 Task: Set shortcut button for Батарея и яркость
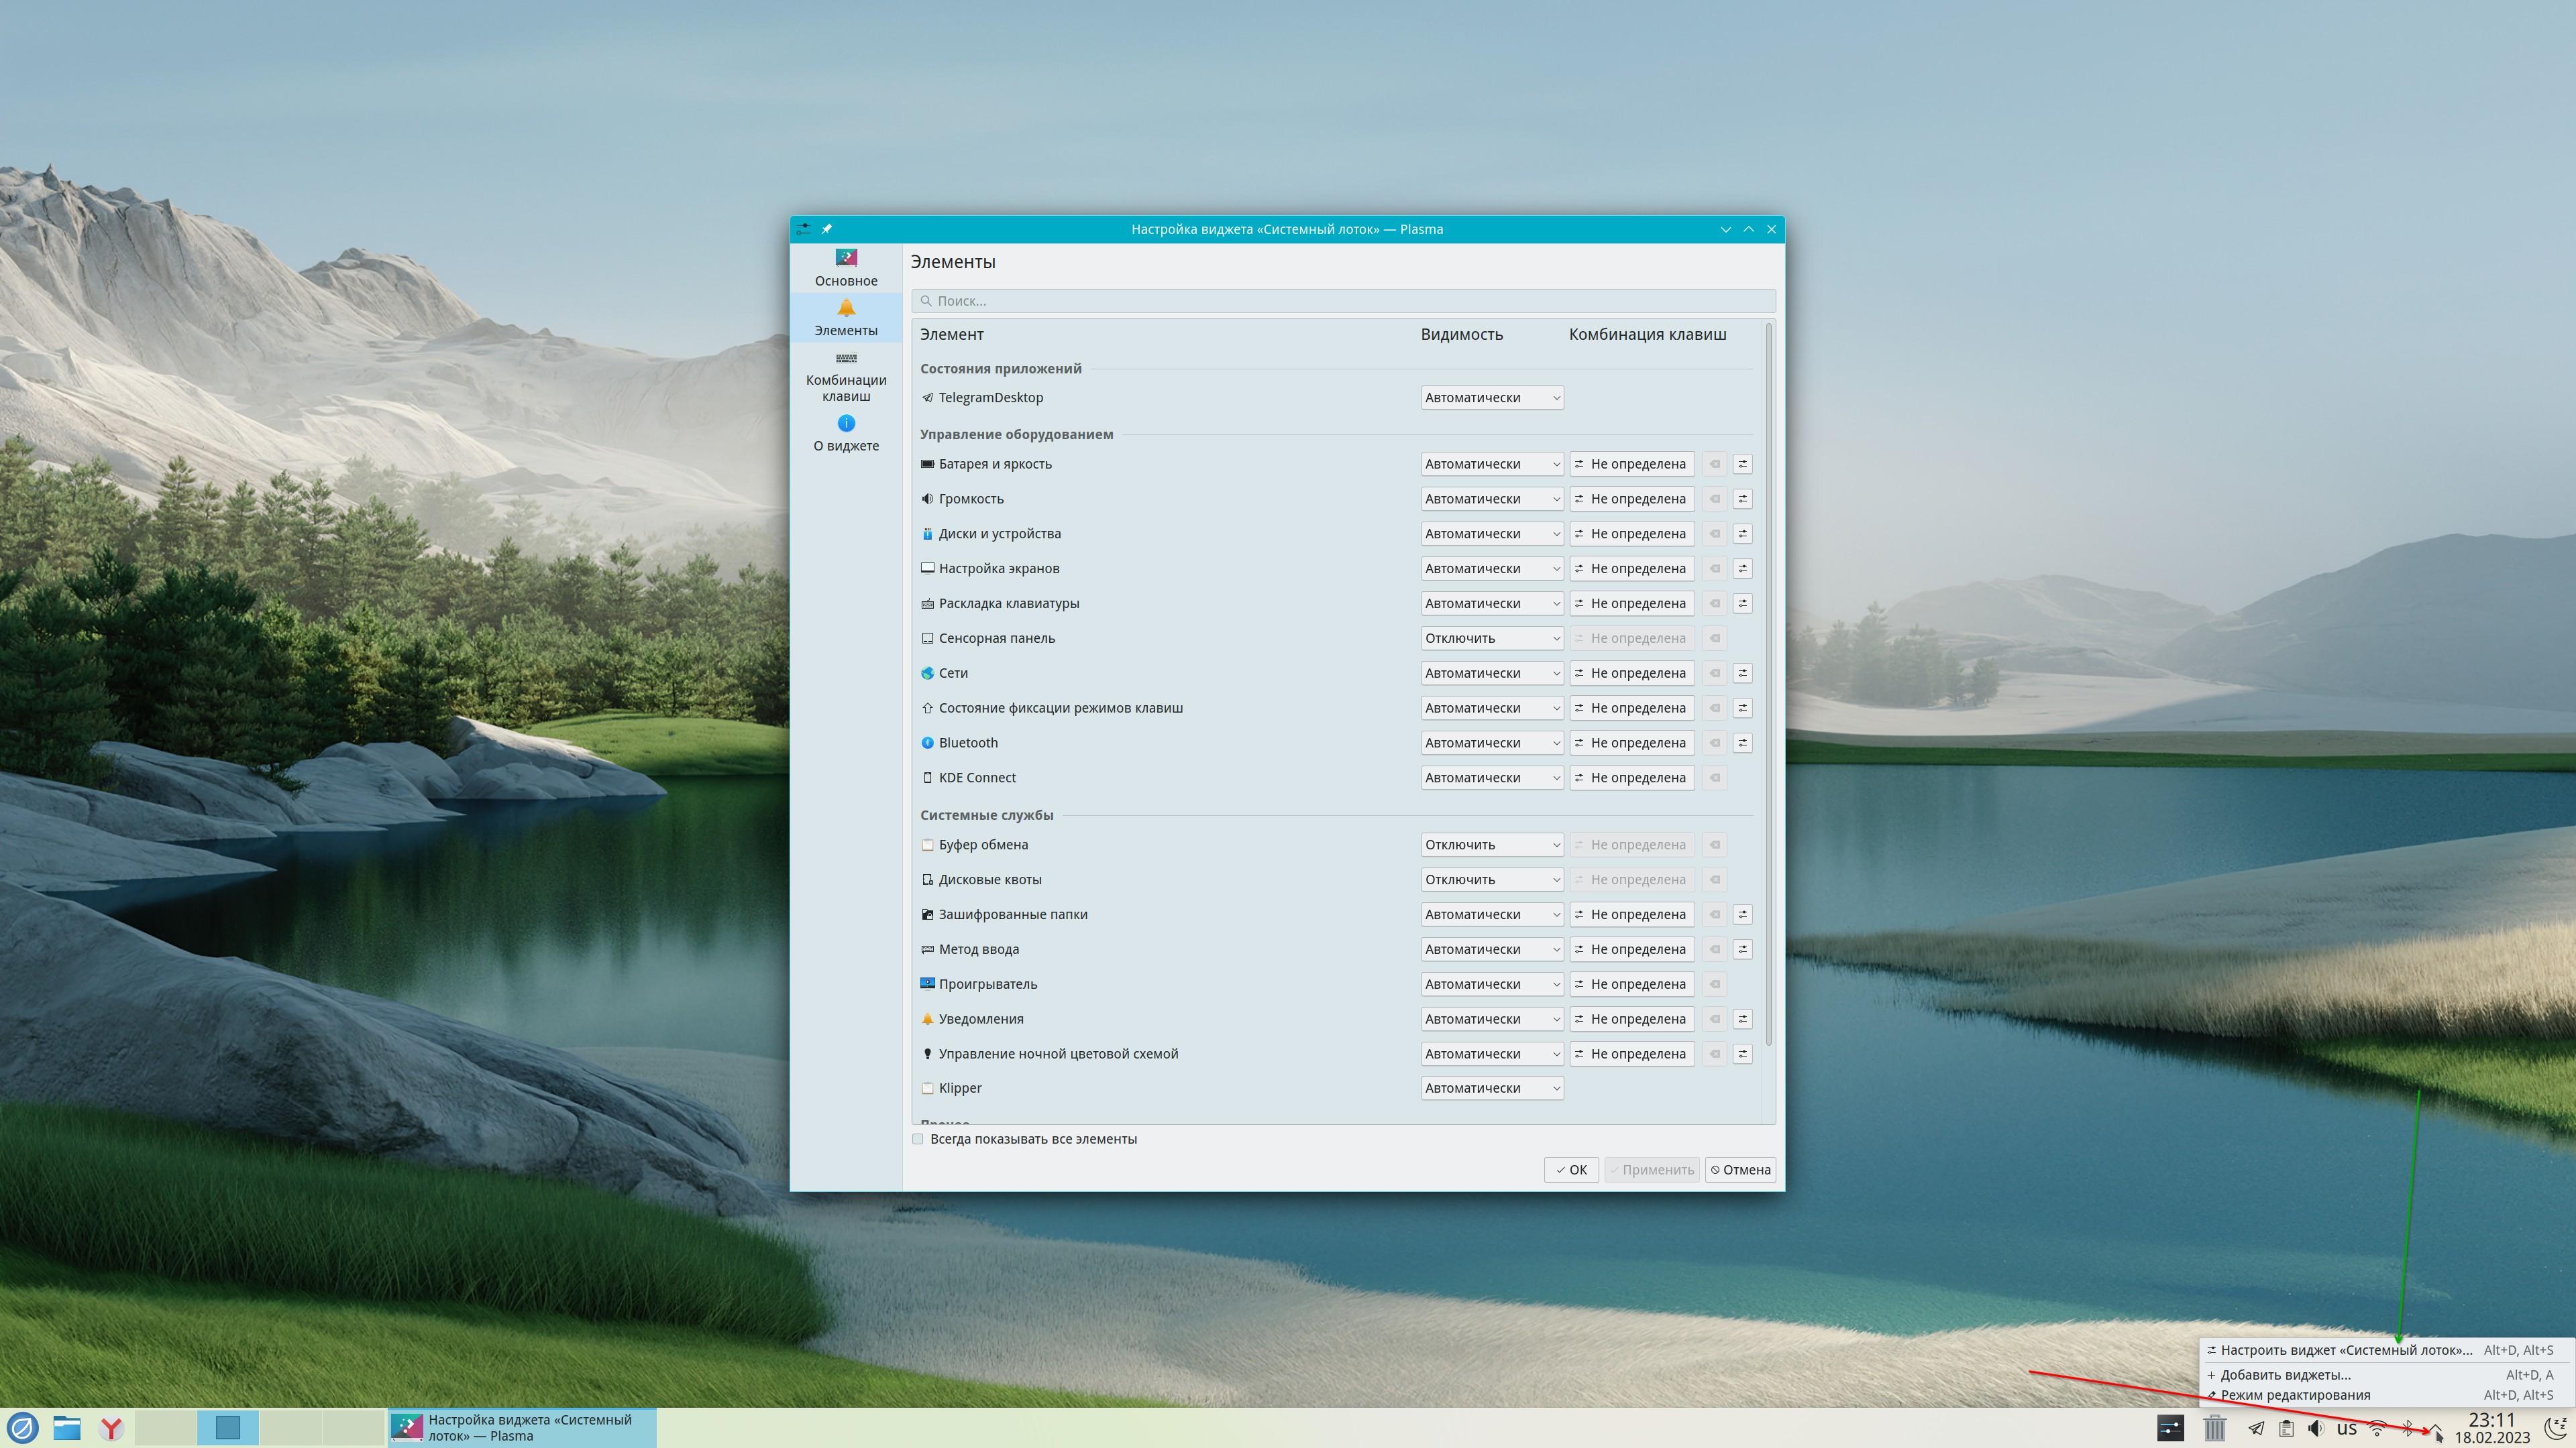tap(1631, 464)
